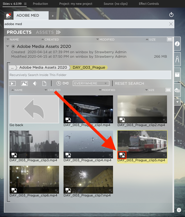
Task: Filter results by image files icon
Action: coord(24,83)
